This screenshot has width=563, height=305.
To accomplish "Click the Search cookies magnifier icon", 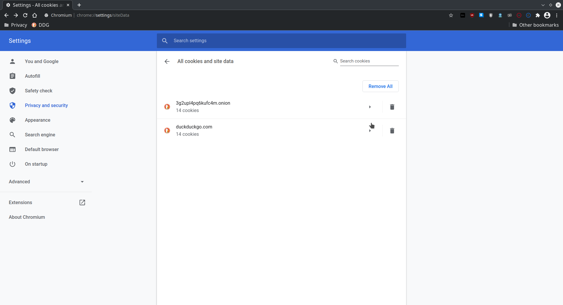I will coord(335,61).
